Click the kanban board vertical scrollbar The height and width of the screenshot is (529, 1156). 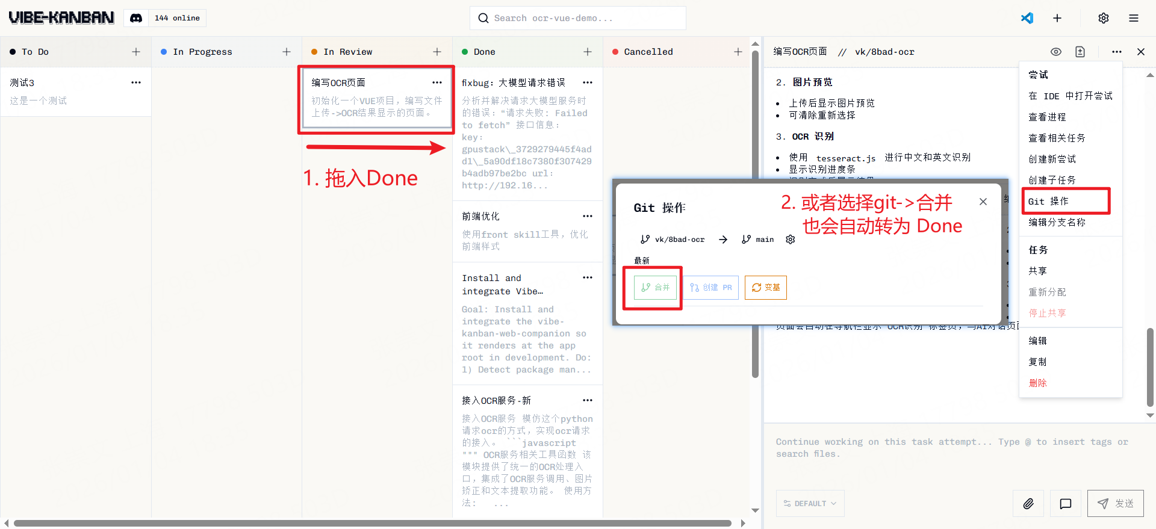[755, 214]
